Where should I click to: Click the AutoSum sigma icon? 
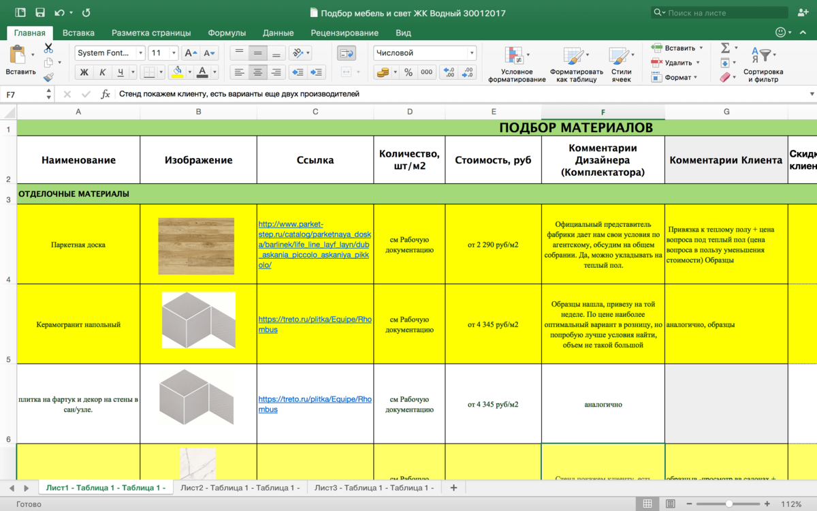click(x=725, y=48)
